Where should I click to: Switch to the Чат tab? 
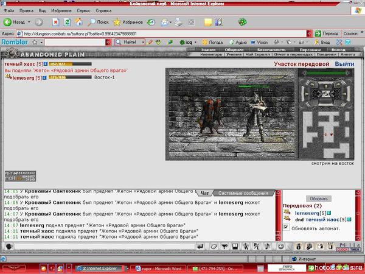click(205, 193)
